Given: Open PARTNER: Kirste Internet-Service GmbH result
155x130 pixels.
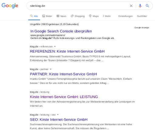Looking at the screenshot, I should (x=63, y=74).
